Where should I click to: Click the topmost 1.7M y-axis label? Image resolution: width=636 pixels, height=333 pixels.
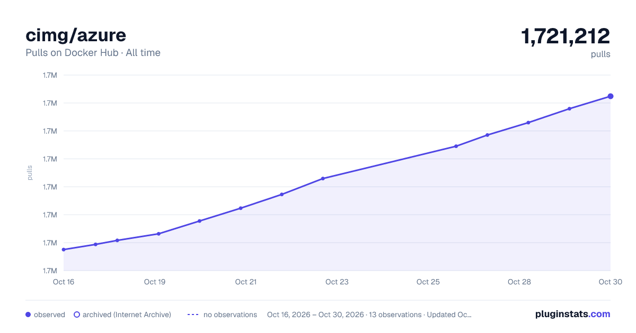pyautogui.click(x=50, y=75)
